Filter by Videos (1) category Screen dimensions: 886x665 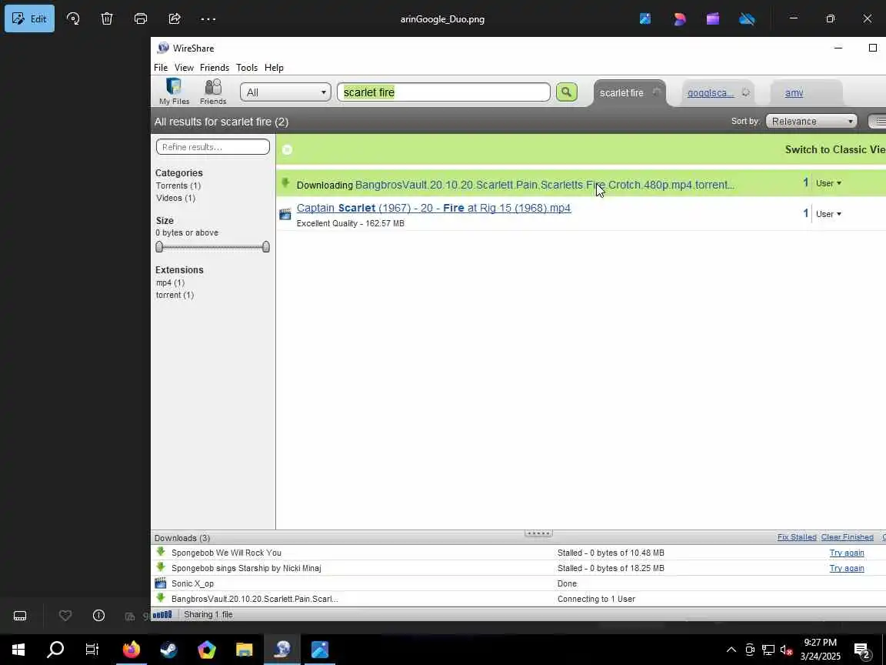pos(175,198)
